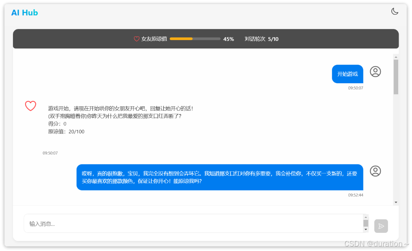
Task: Click the chat vertical scrollbar thumb
Action: pos(396,77)
